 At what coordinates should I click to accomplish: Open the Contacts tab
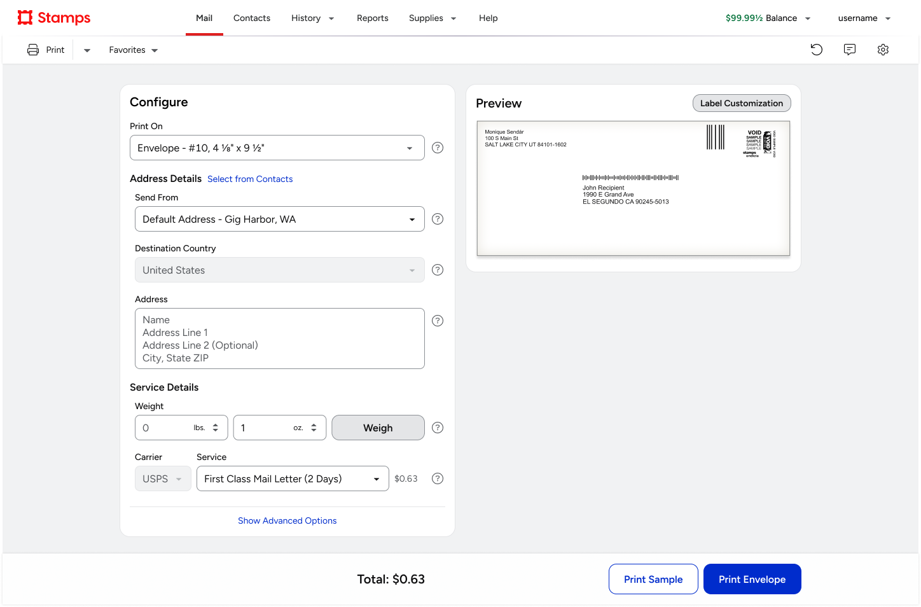tap(252, 18)
